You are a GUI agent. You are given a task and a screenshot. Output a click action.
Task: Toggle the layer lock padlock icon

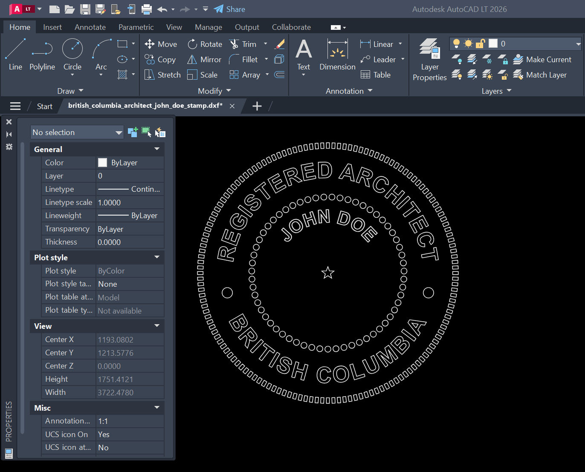(481, 43)
